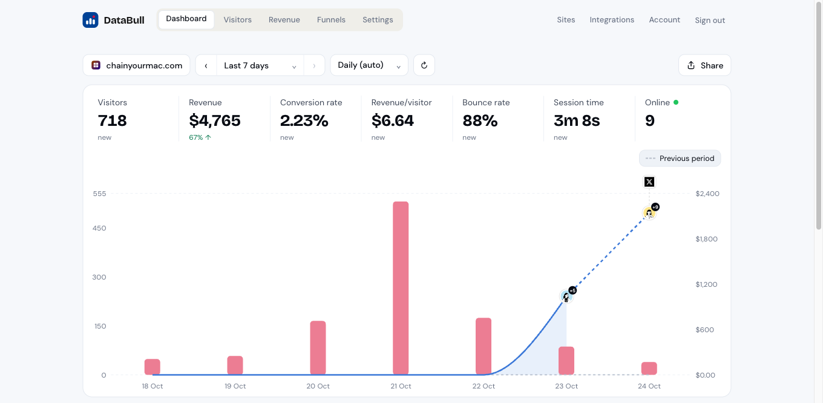Select the Revenue metric card
The image size is (823, 403).
(x=225, y=119)
